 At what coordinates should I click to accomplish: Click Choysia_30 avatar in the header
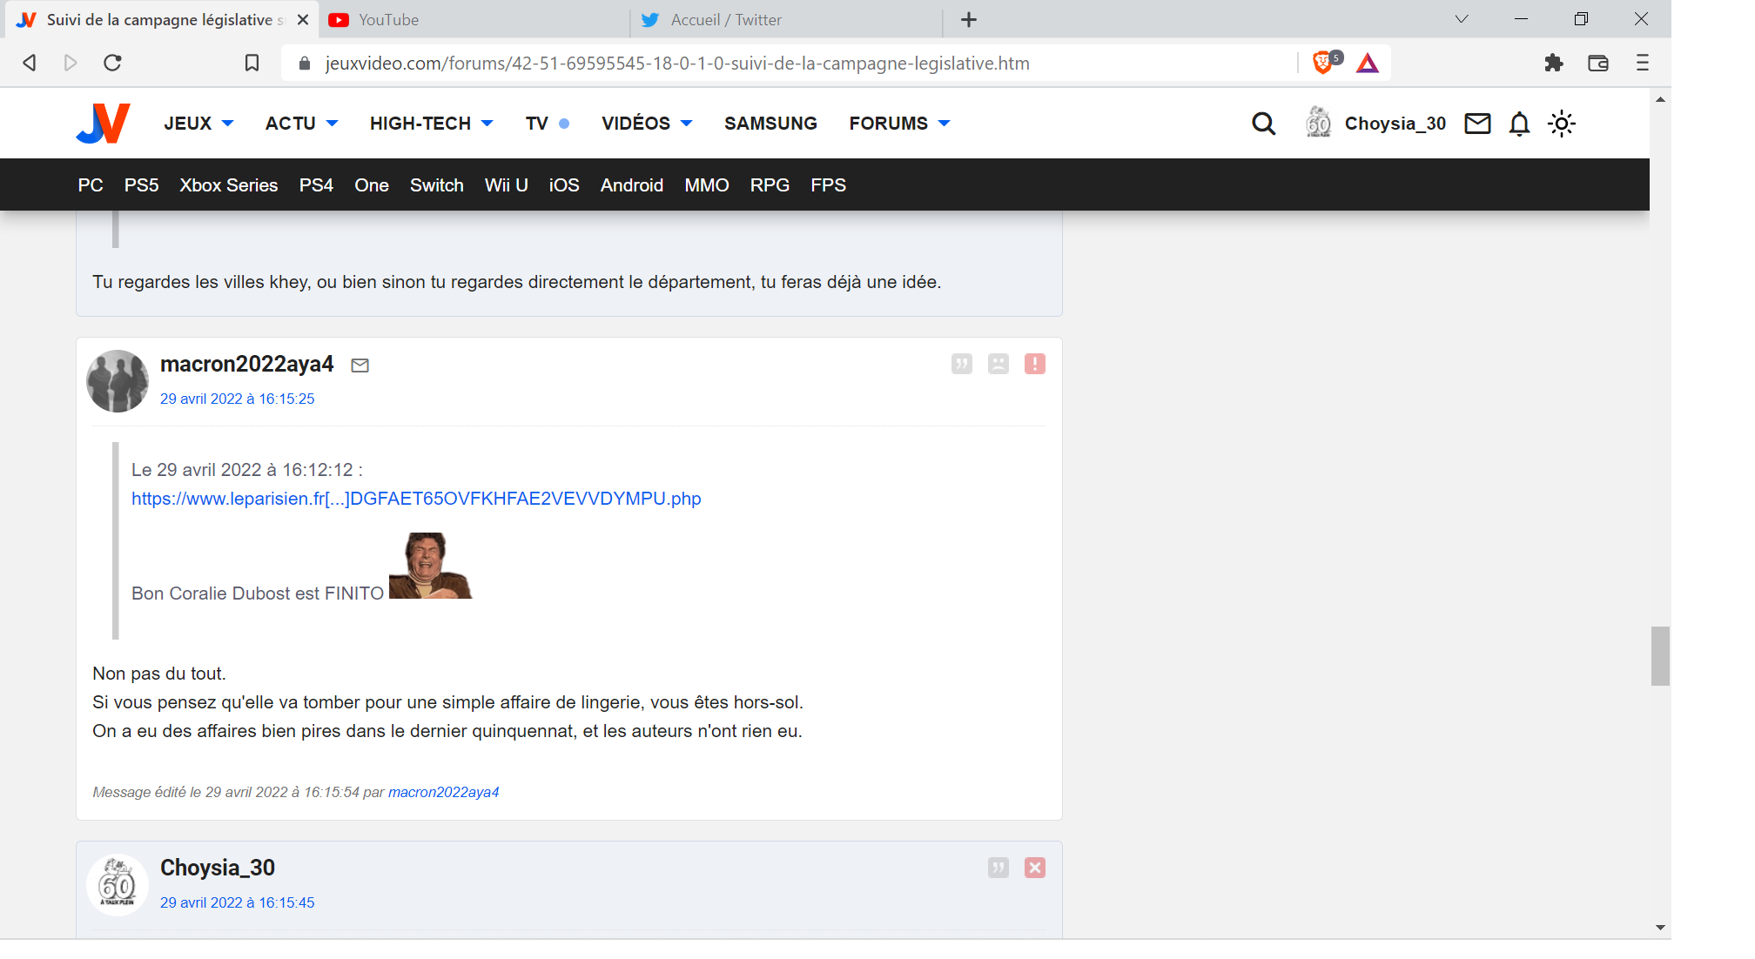pyautogui.click(x=1318, y=123)
